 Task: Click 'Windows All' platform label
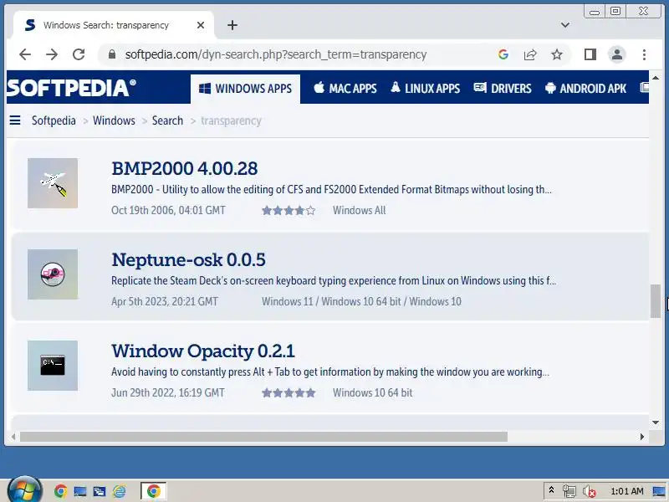point(360,211)
